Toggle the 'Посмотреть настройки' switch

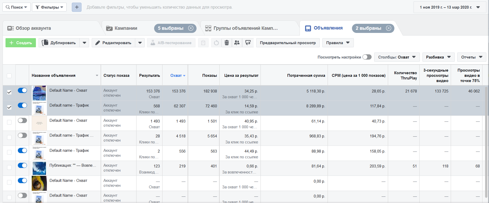[367, 57]
